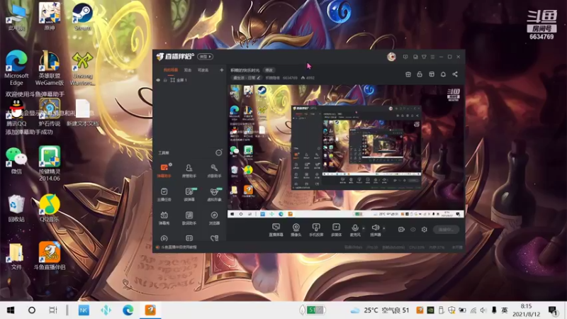Open 腾讯QQ desktop shortcut
The image size is (567, 319).
coord(16,113)
